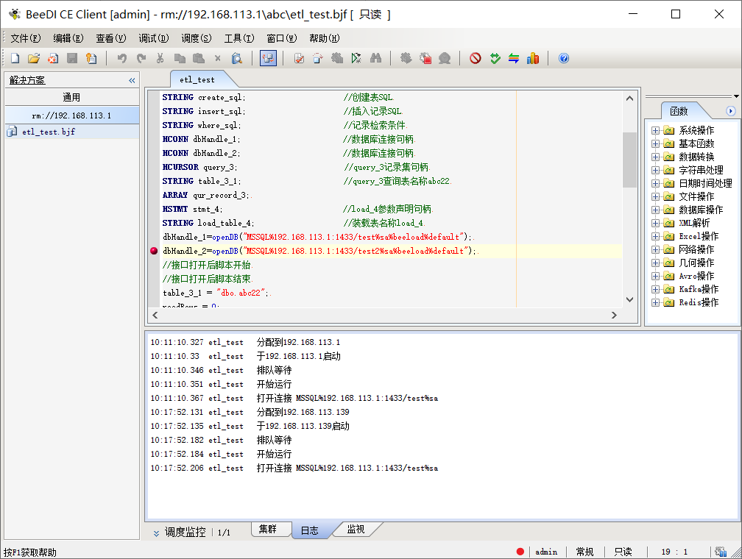
Task: Click the Redo arrow icon
Action: (141, 58)
